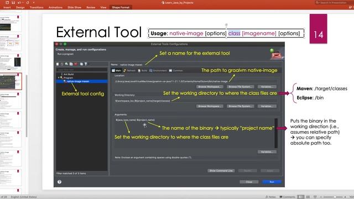Click Variables button under Location

267,87
